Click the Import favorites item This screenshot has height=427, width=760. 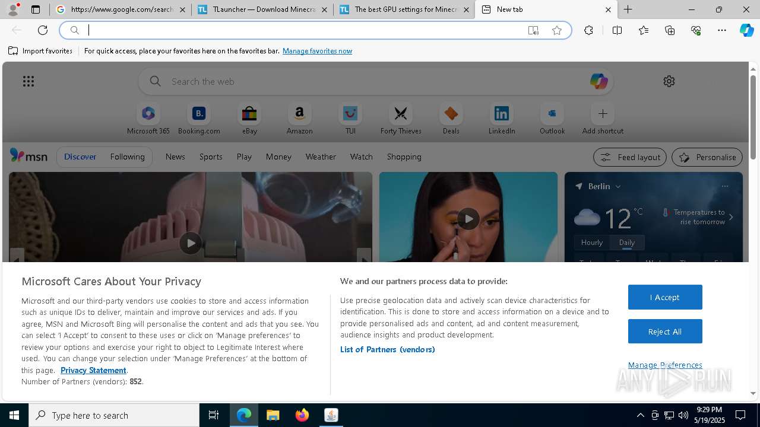tap(40, 51)
